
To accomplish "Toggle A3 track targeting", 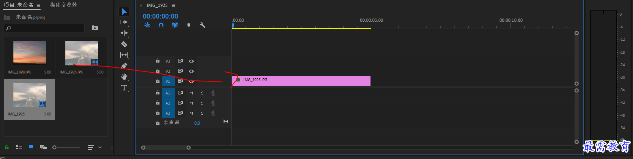I will [168, 113].
